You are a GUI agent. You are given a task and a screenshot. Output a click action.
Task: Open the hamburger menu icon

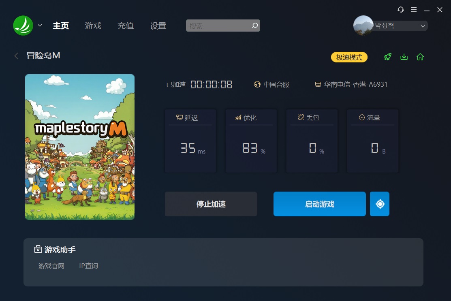[414, 10]
